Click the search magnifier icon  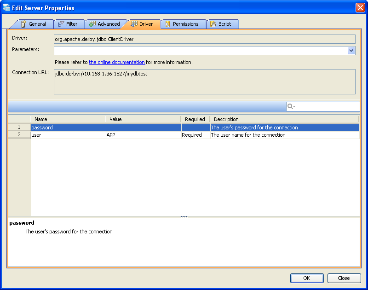click(291, 106)
